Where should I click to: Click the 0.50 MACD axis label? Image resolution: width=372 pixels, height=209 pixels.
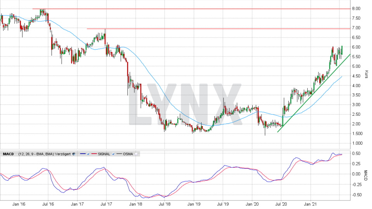coord(356,153)
